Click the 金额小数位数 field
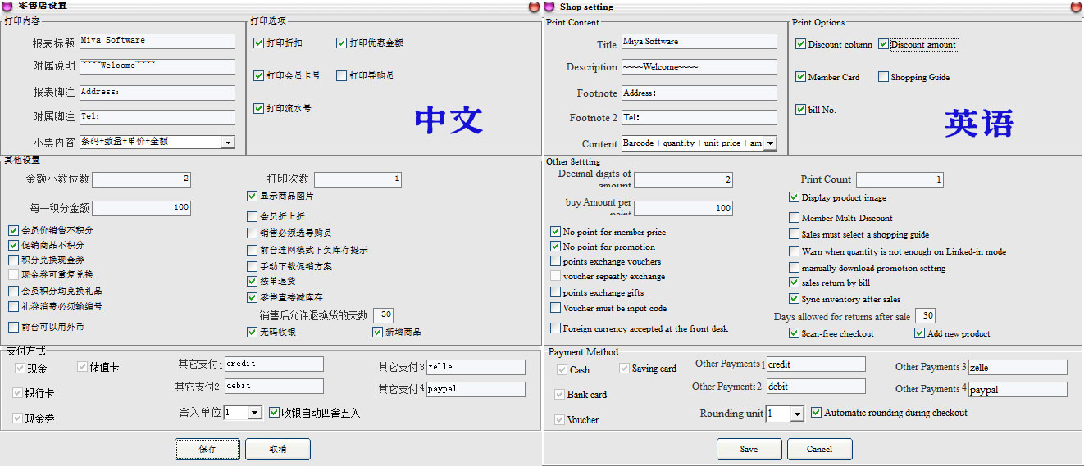Viewport: 1084px width, 466px height. [141, 179]
